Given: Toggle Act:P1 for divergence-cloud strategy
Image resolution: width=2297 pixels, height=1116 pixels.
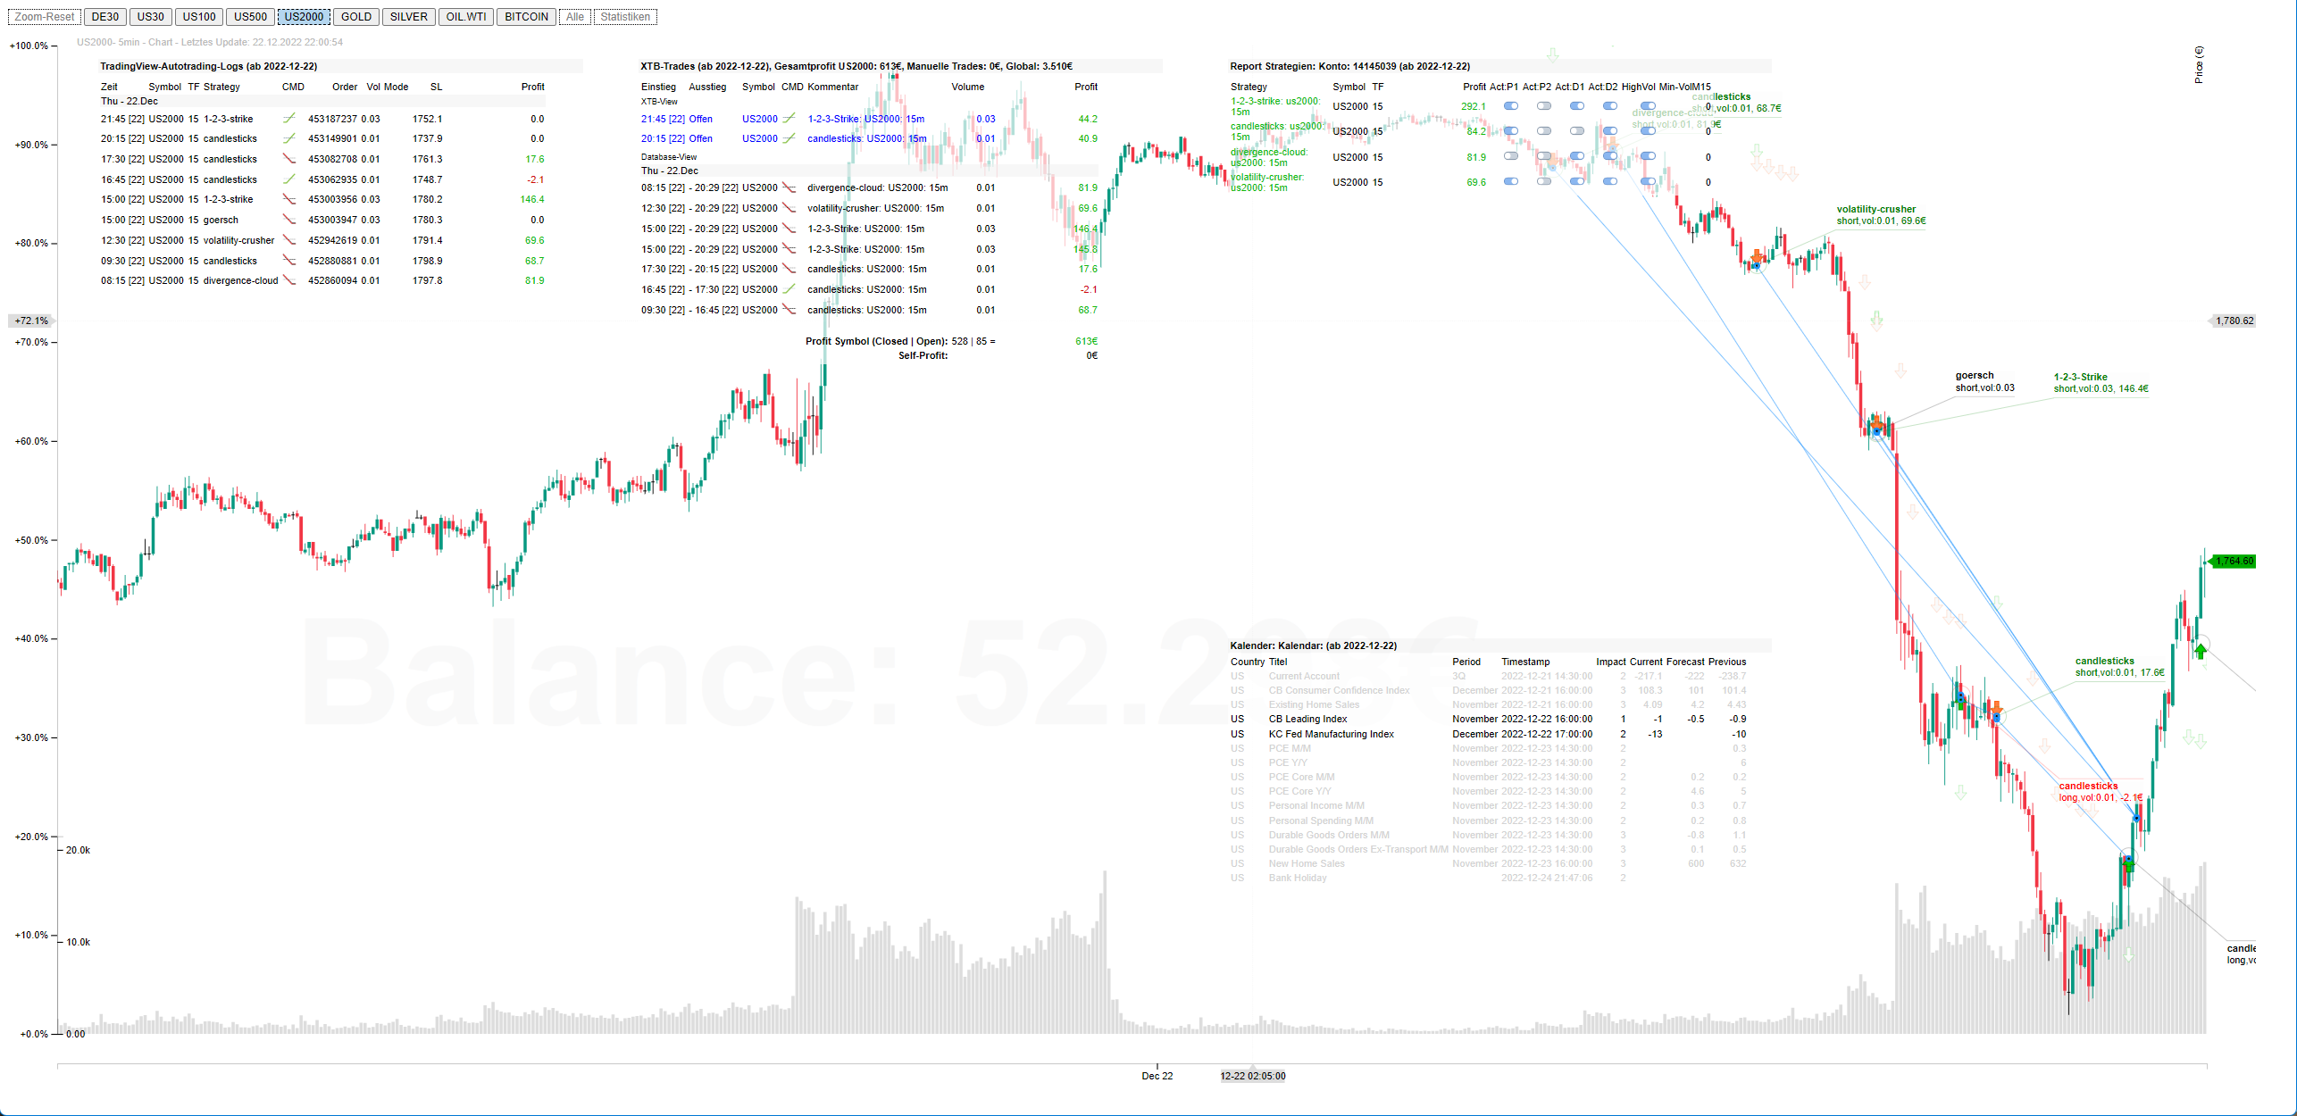Looking at the screenshot, I should click(x=1510, y=156).
